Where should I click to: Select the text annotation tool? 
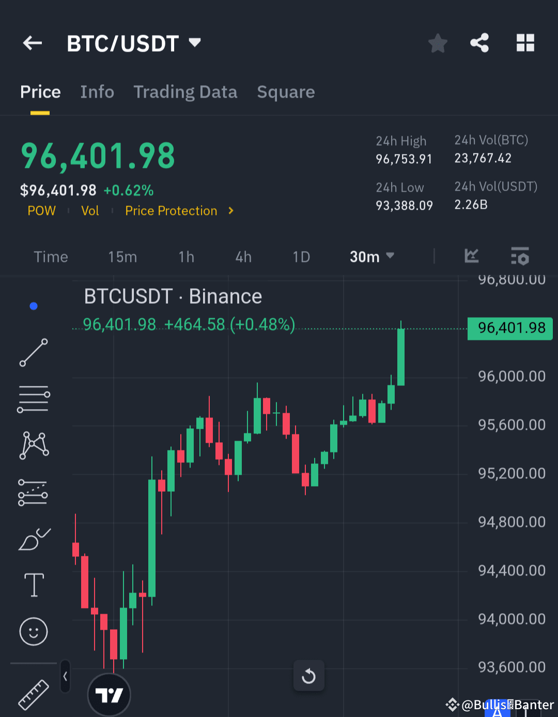[x=33, y=585]
